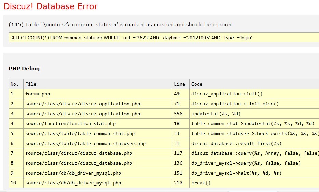This screenshot has height=192, width=319.
Task: Click the db_driver_mysql->halt code cell
Action: coord(236,173)
